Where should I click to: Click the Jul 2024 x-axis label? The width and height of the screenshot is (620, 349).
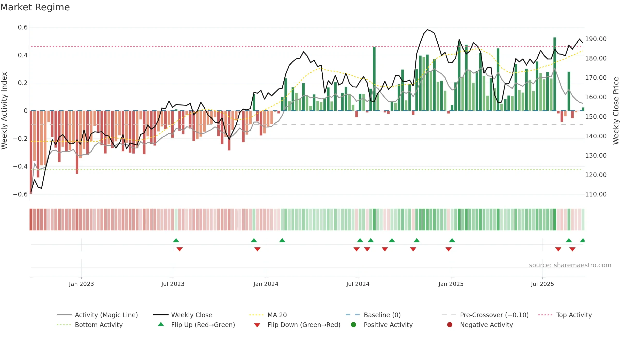click(358, 284)
